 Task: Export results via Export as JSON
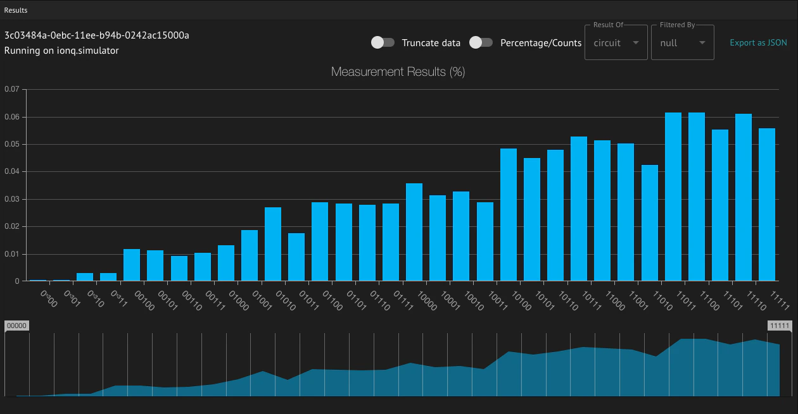[x=759, y=43]
